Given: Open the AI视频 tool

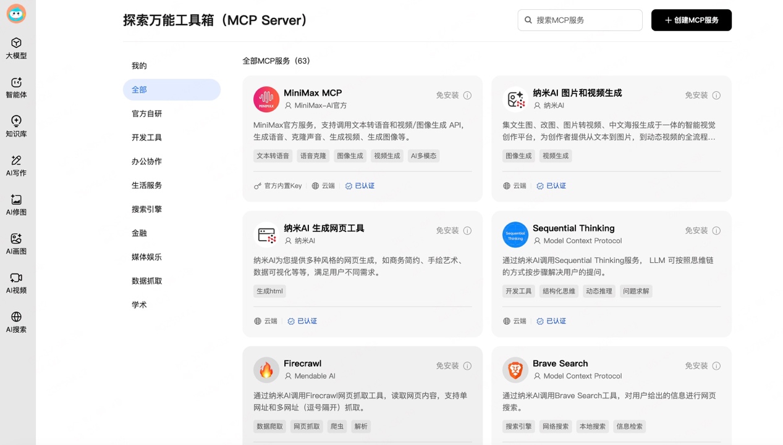Looking at the screenshot, I should click(16, 283).
